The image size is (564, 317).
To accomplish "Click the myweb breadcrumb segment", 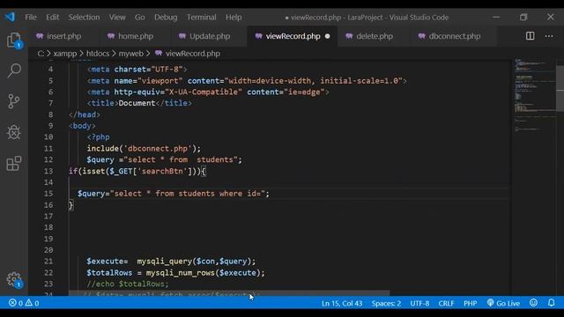I will 131,54.
